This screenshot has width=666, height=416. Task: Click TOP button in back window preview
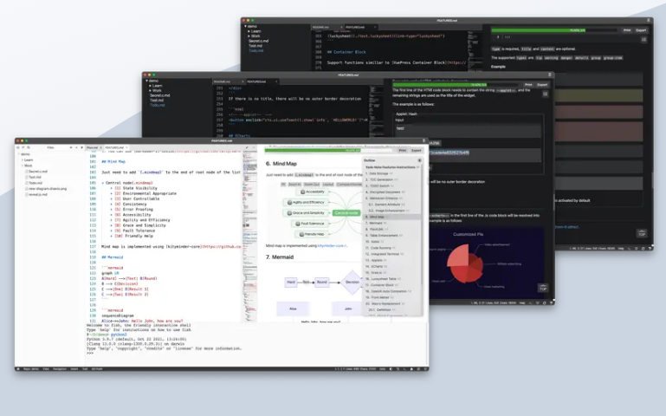tap(642, 234)
